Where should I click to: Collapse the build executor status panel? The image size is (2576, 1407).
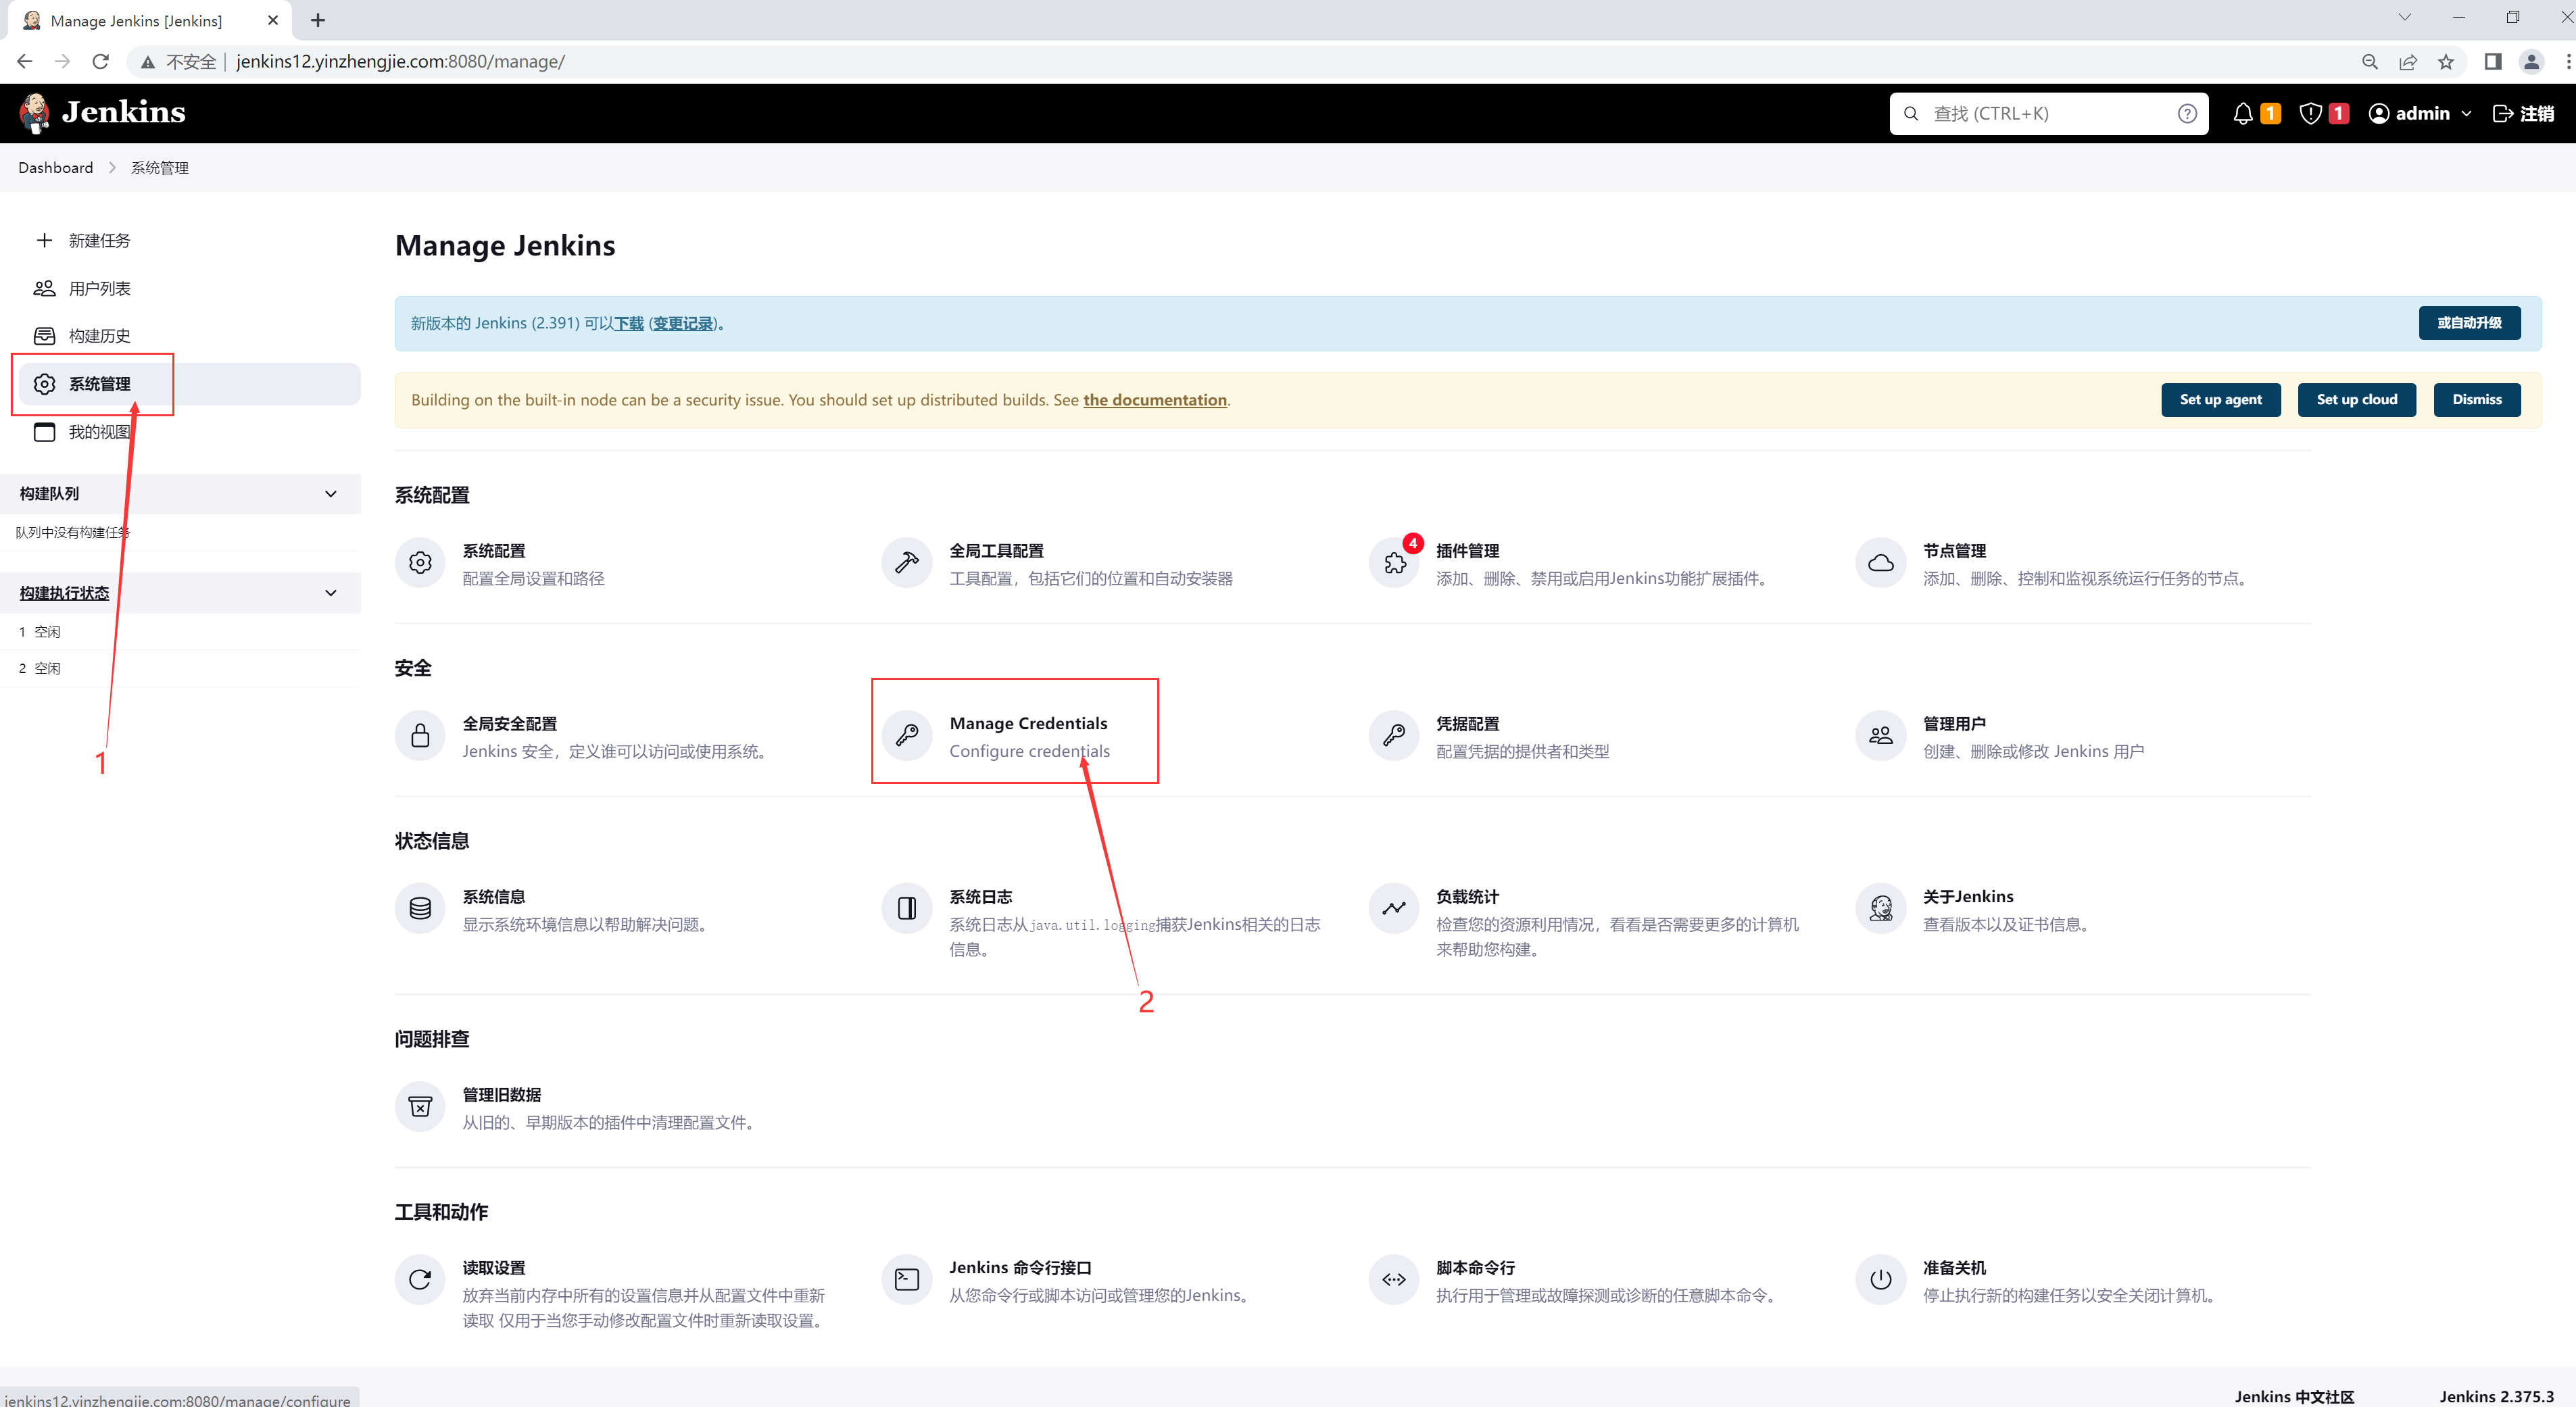331,593
